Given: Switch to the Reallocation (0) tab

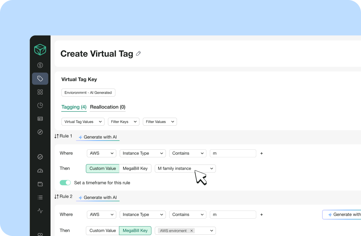Looking at the screenshot, I should 108,107.
